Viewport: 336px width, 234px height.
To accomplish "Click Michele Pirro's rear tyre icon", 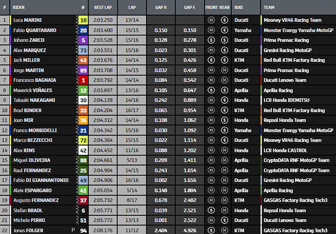I will (224, 221).
